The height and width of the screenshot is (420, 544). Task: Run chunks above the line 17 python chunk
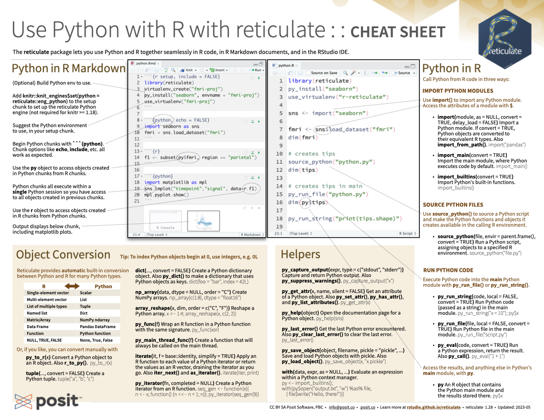253,177
